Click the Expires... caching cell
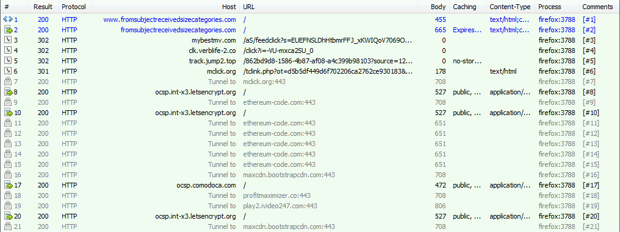The width and height of the screenshot is (620, 232). (x=467, y=30)
